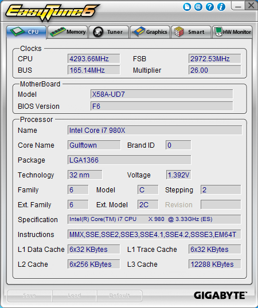Close the EasyTune6 window
This screenshot has width=258, height=308.
(251, 6)
